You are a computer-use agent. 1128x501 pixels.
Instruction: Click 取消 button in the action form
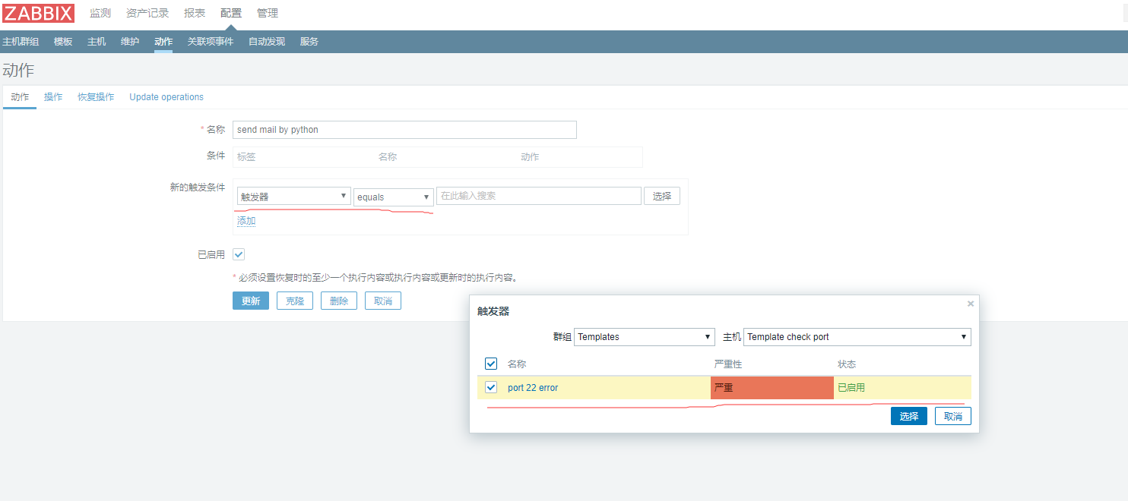[383, 301]
